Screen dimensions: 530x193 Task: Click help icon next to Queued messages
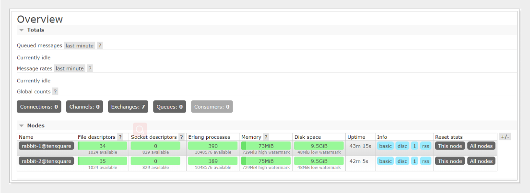pos(100,45)
